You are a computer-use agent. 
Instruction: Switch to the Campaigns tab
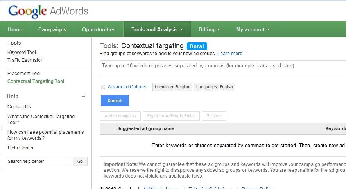click(x=52, y=29)
